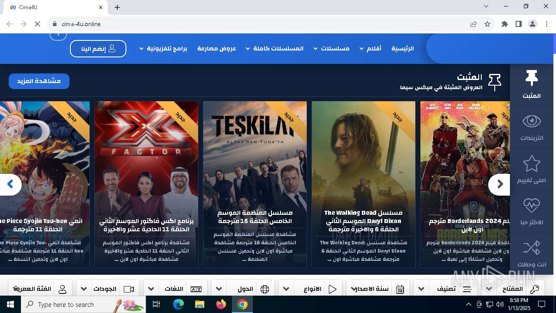The image size is (556, 313).
Task: Click the person icon beside الفئة العمرية
Action: (x=63, y=289)
